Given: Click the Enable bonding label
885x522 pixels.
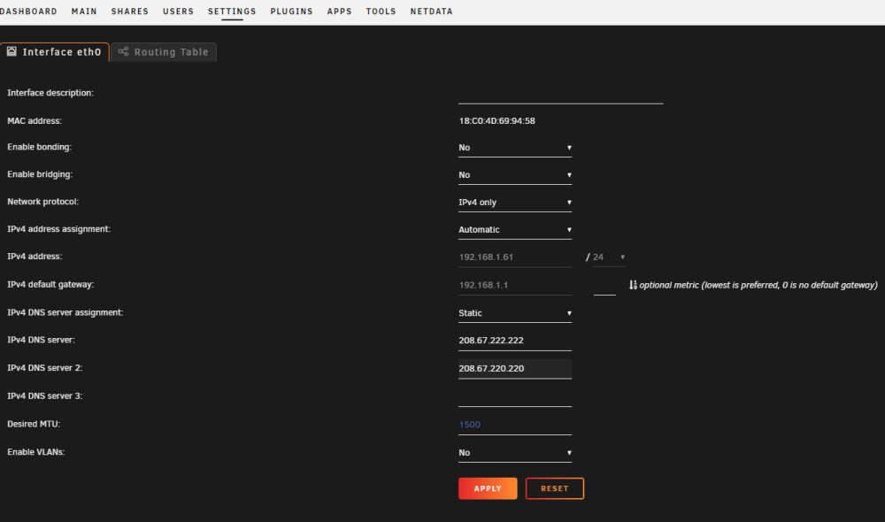Looking at the screenshot, I should [x=40, y=147].
